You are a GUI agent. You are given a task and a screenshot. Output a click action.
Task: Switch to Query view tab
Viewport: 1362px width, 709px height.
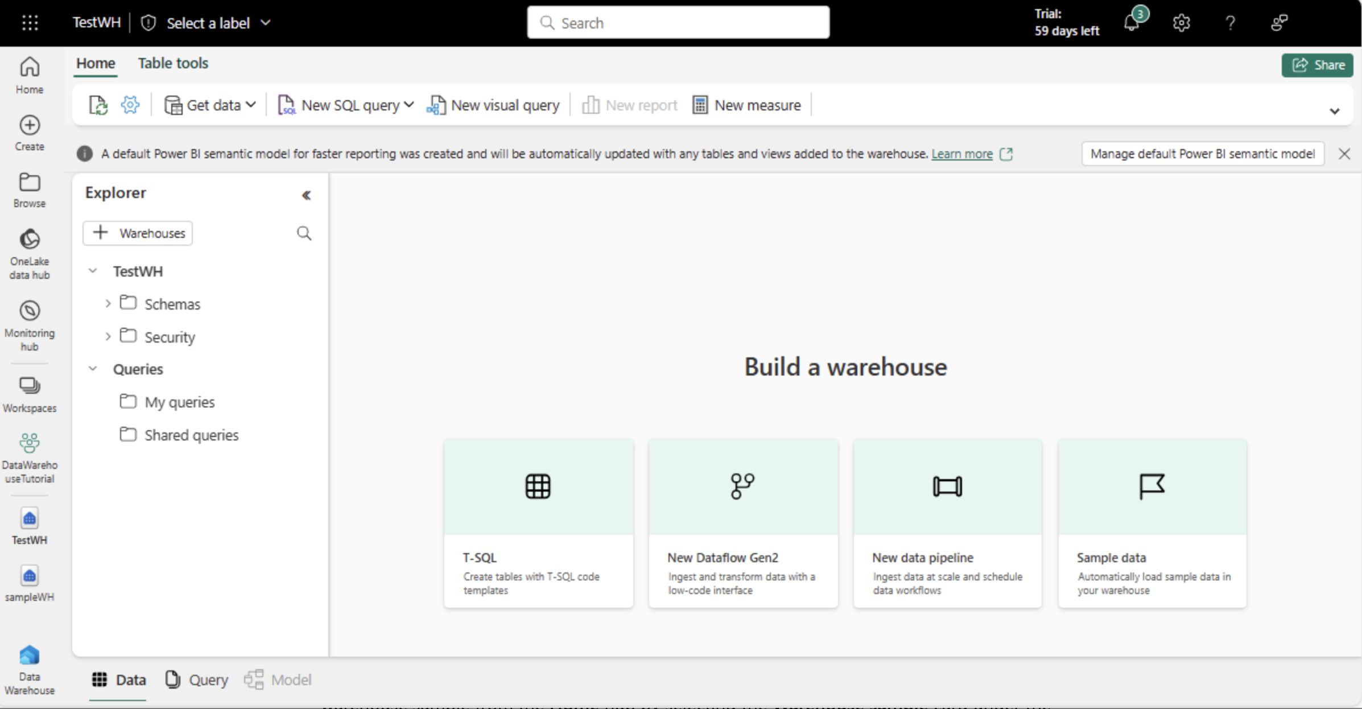(197, 679)
